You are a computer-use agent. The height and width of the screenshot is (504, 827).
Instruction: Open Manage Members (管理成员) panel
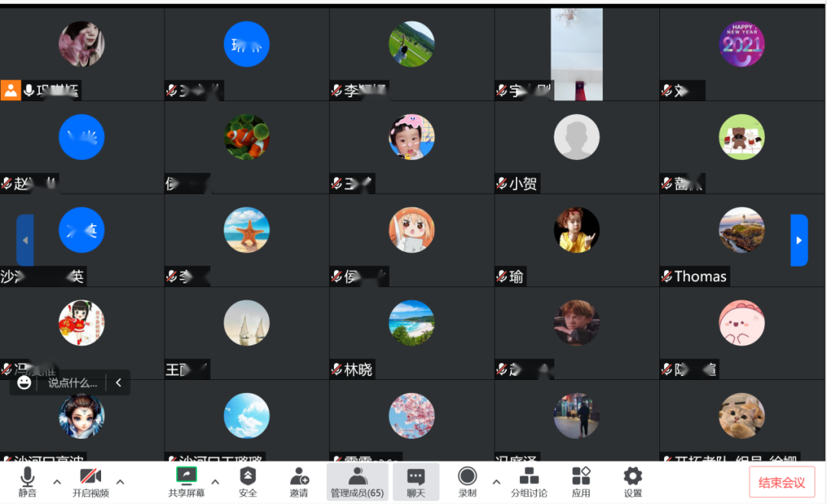tap(357, 482)
